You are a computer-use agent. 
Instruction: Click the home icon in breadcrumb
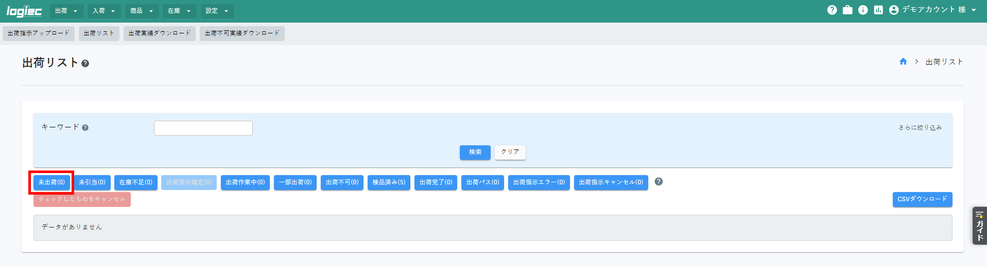click(903, 62)
